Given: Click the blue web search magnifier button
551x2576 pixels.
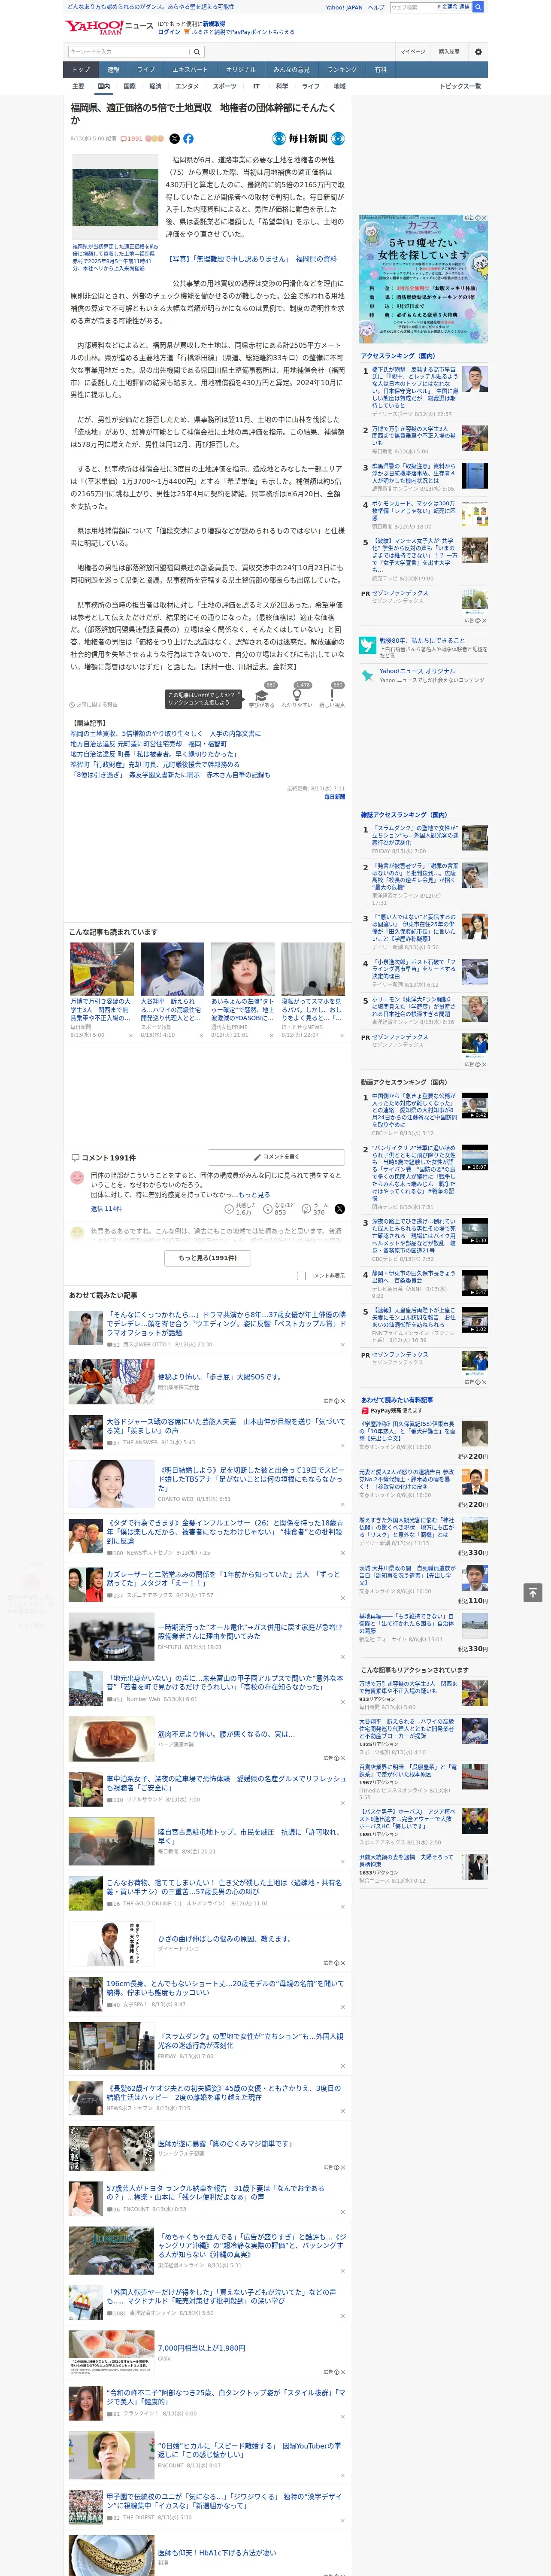Looking at the screenshot, I should [x=478, y=7].
